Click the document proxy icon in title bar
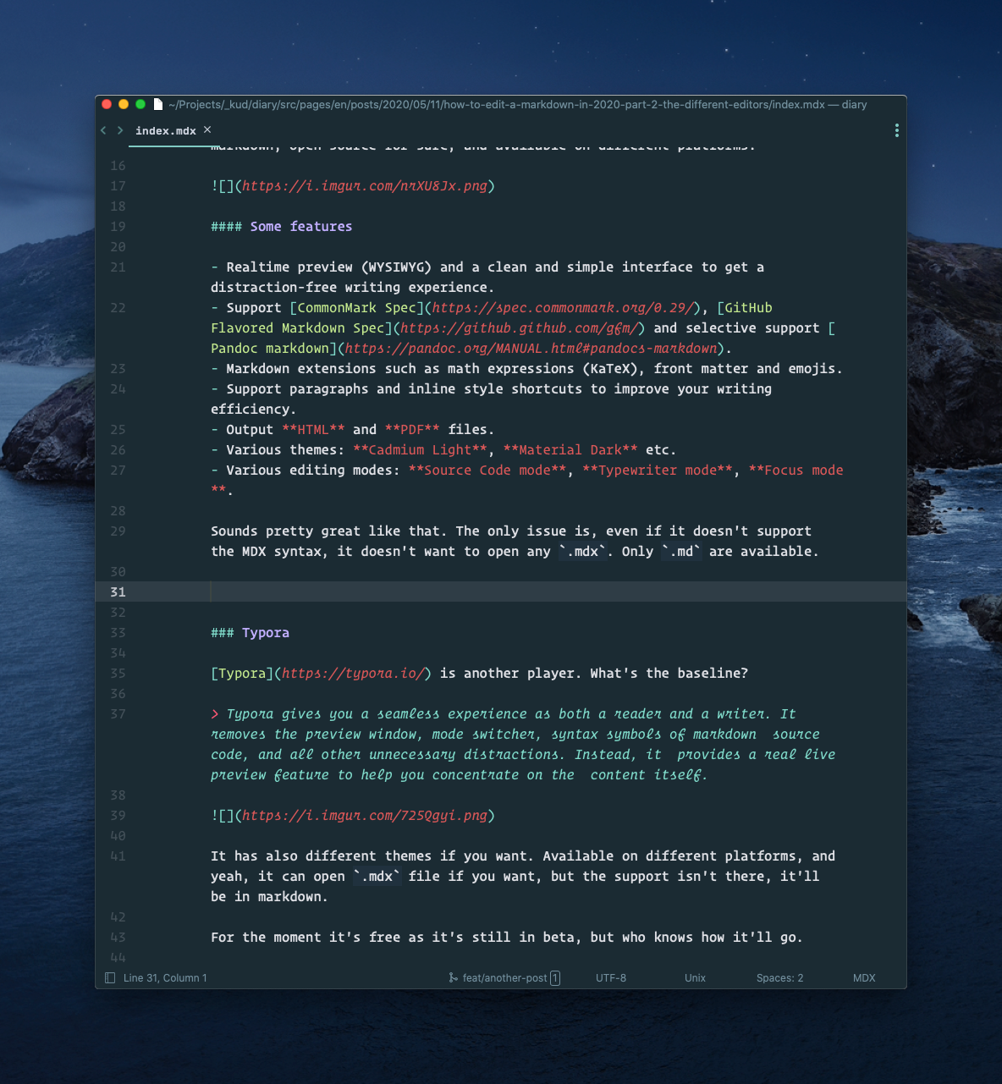Screen dimensions: 1002x1084 tap(157, 104)
